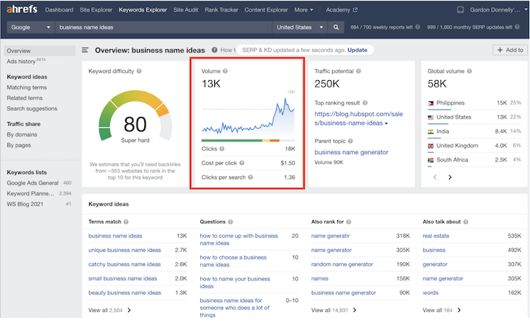This screenshot has width=530, height=321.
Task: Open Traffic share By pages
Action: pos(19,145)
